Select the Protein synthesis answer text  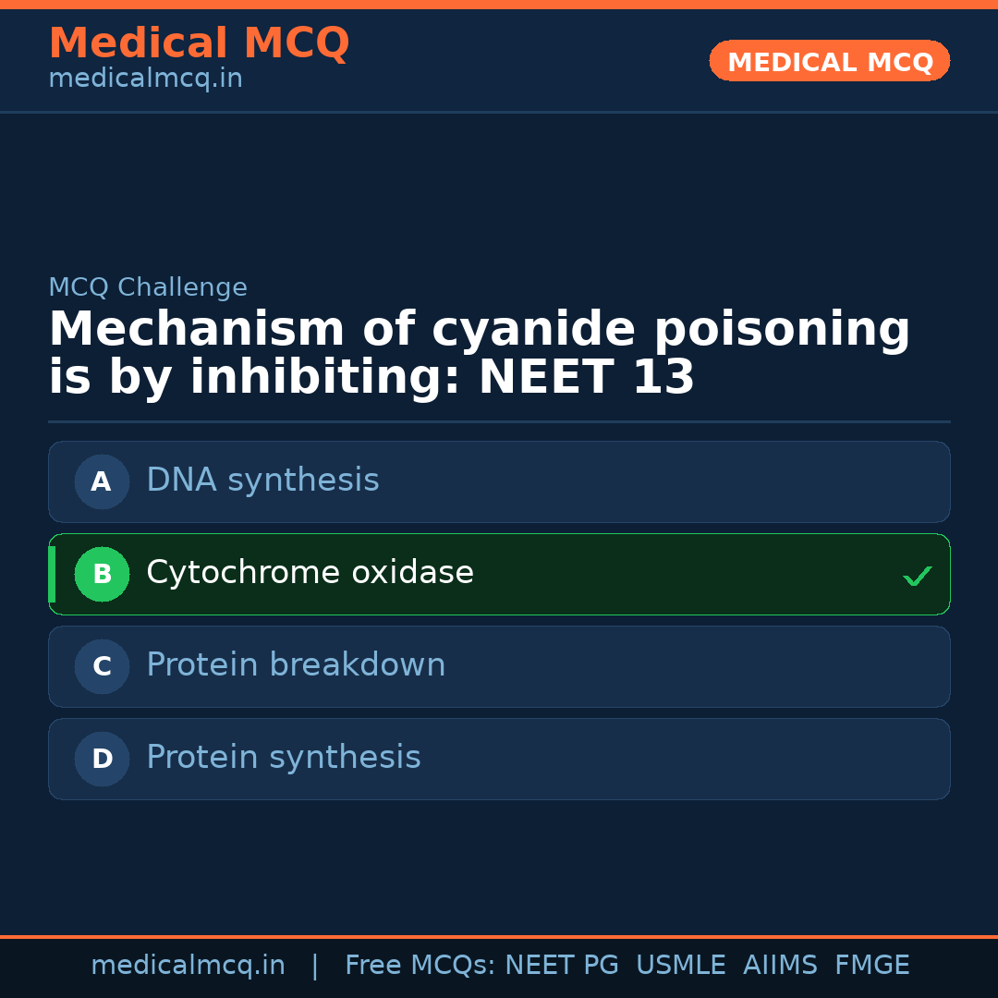pos(283,758)
